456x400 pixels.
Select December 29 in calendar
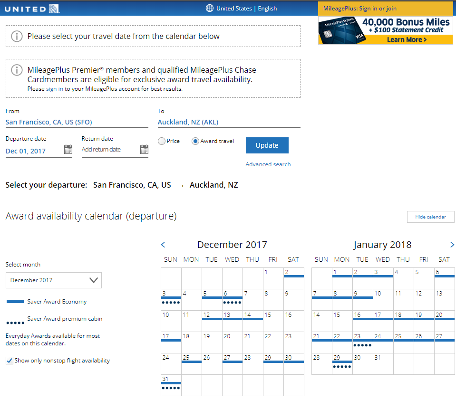pos(273,364)
